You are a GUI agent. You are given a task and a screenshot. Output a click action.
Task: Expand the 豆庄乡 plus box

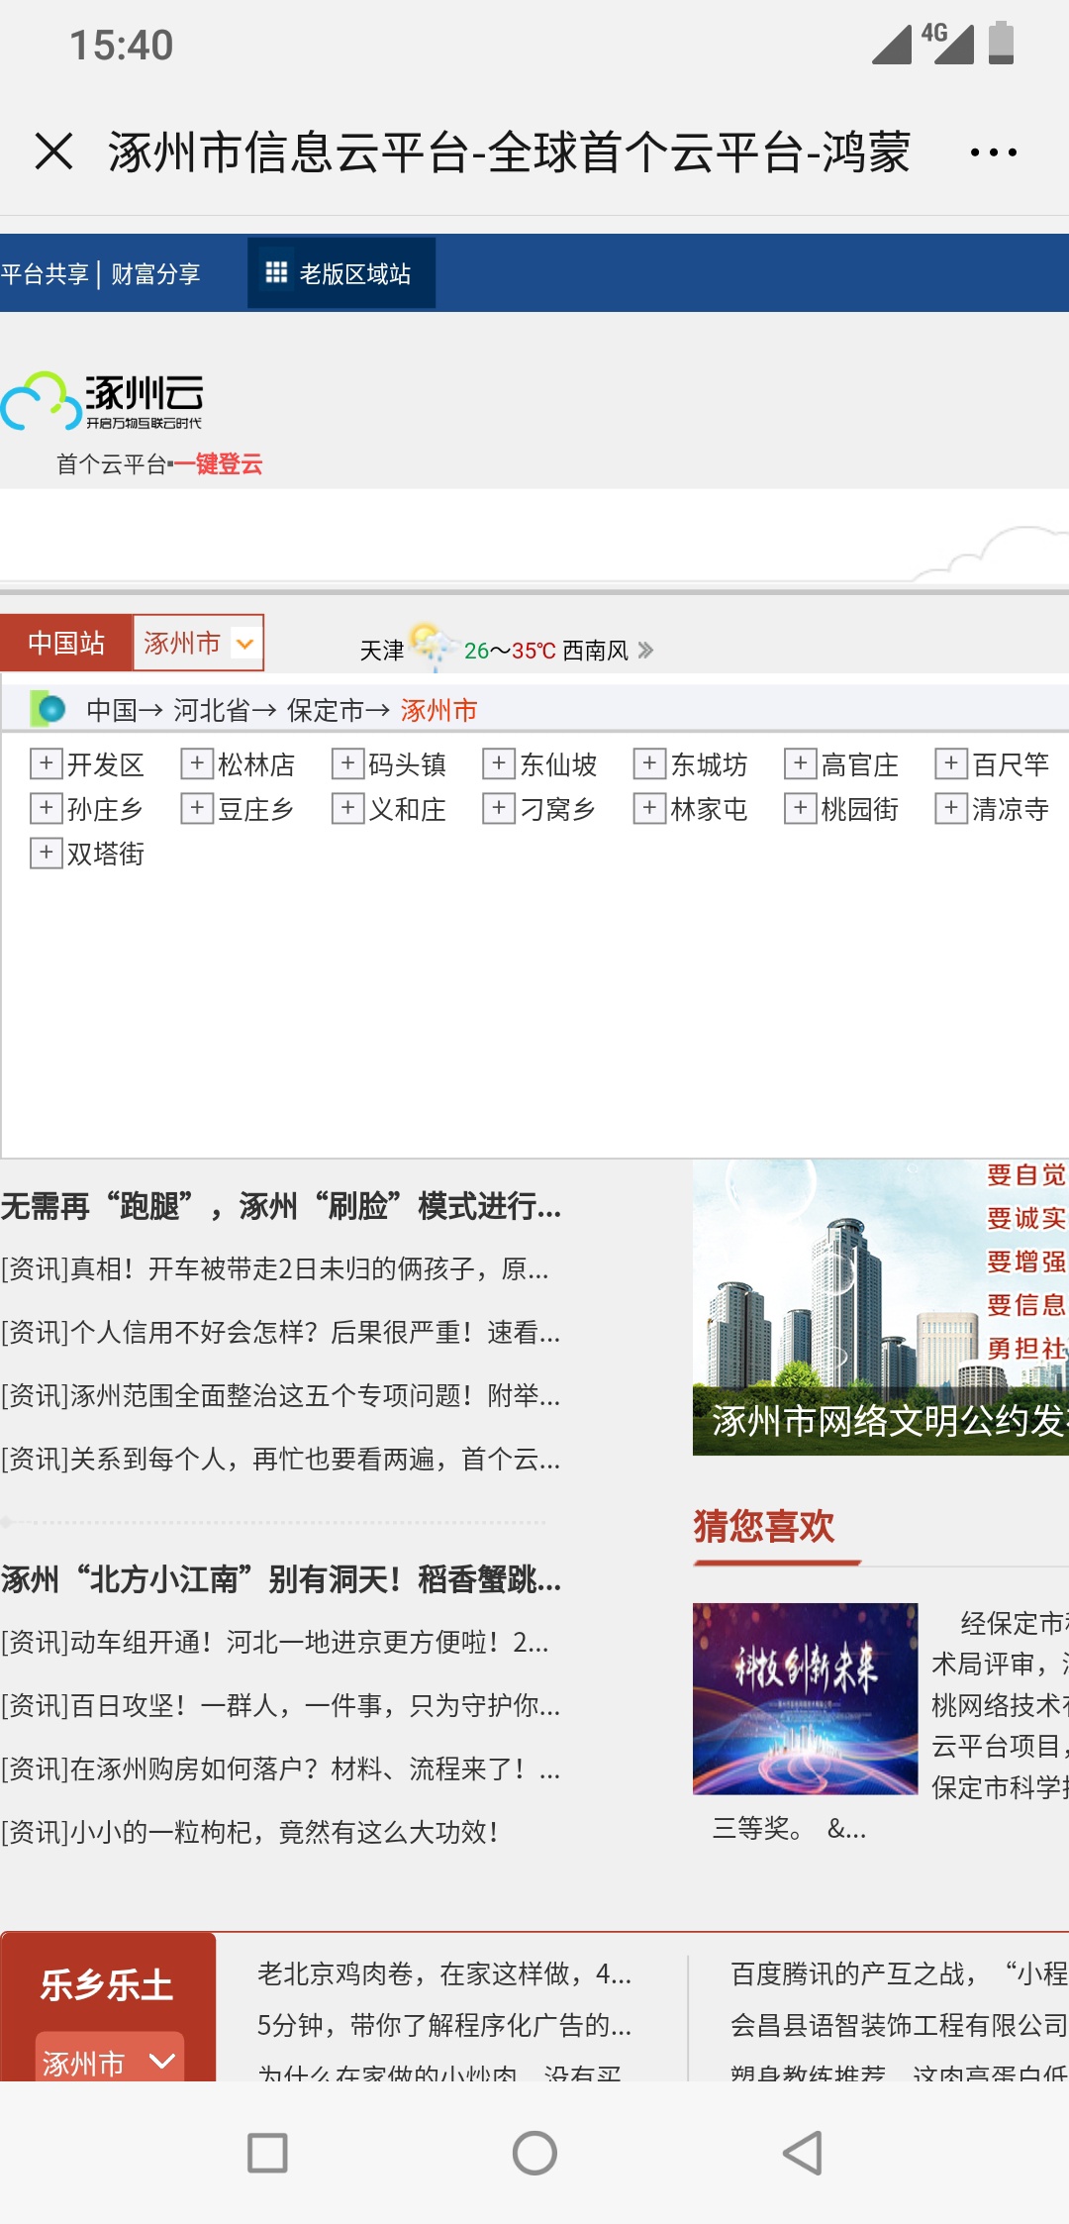click(x=197, y=808)
